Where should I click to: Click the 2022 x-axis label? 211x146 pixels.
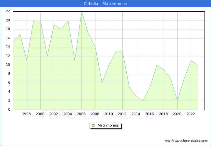pos(191,114)
